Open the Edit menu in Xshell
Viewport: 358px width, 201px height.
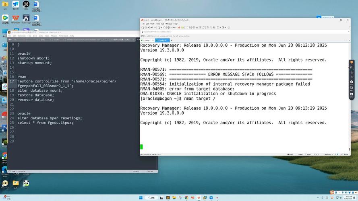click(x=147, y=24)
